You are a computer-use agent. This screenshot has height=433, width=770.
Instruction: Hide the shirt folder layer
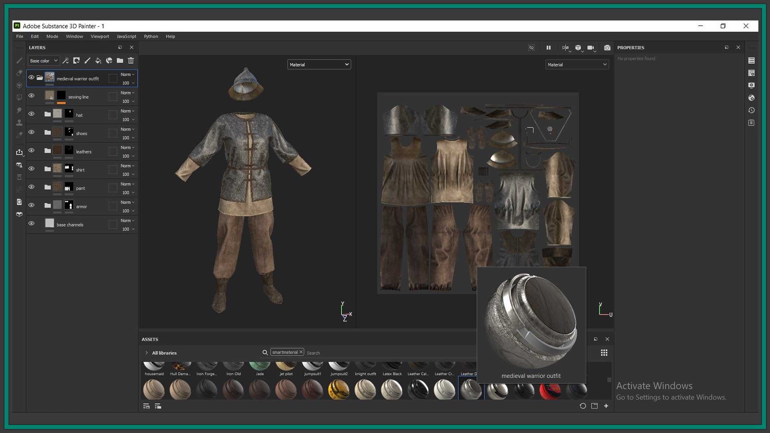point(31,168)
